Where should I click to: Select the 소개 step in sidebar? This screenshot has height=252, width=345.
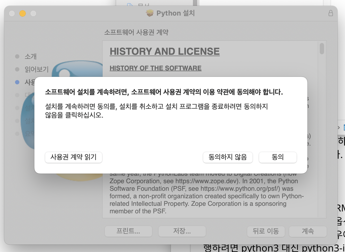[30, 56]
